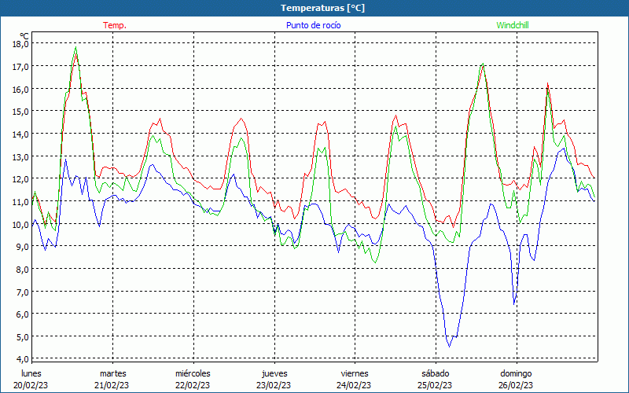The width and height of the screenshot is (629, 393).
Task: Click the 10,0 y-axis value
Action: coord(20,224)
